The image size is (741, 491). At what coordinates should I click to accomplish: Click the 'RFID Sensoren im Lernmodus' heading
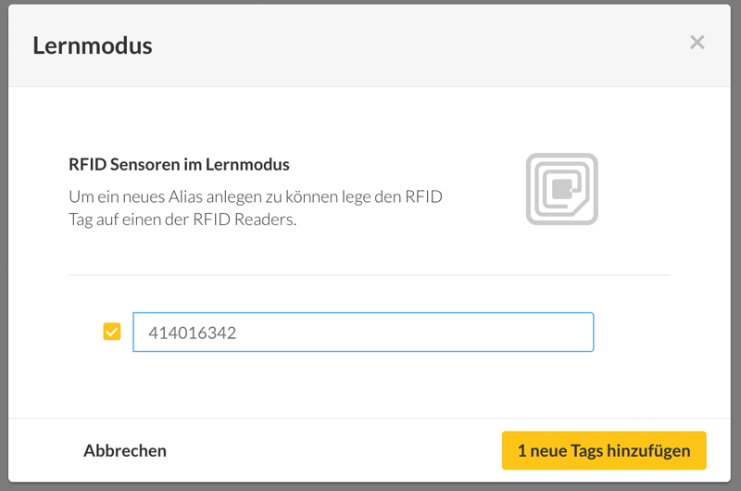pos(179,165)
